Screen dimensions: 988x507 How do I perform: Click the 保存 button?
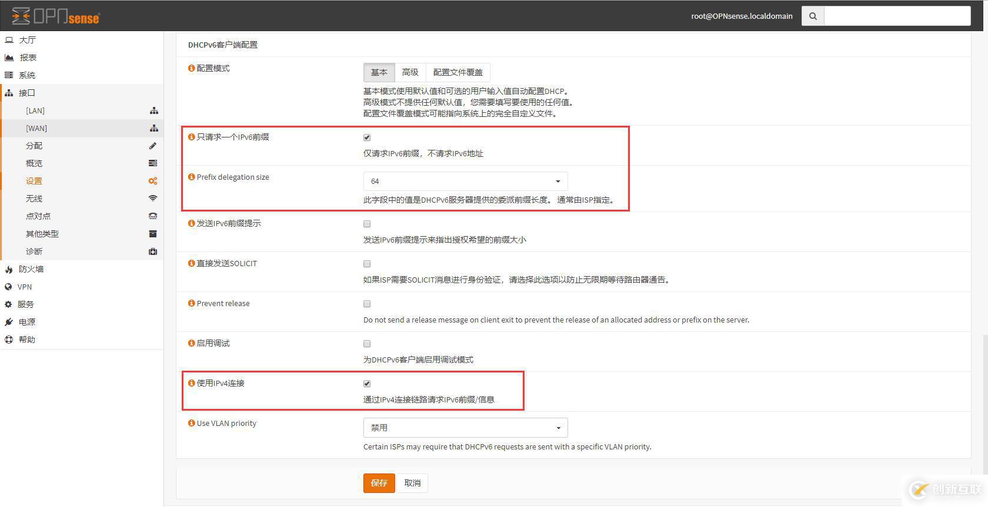click(x=379, y=483)
